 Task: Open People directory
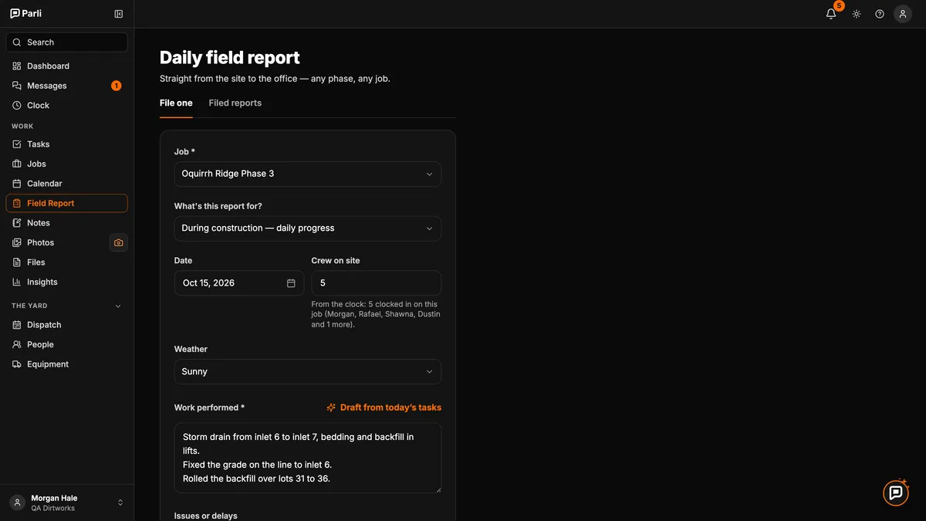tap(66, 344)
